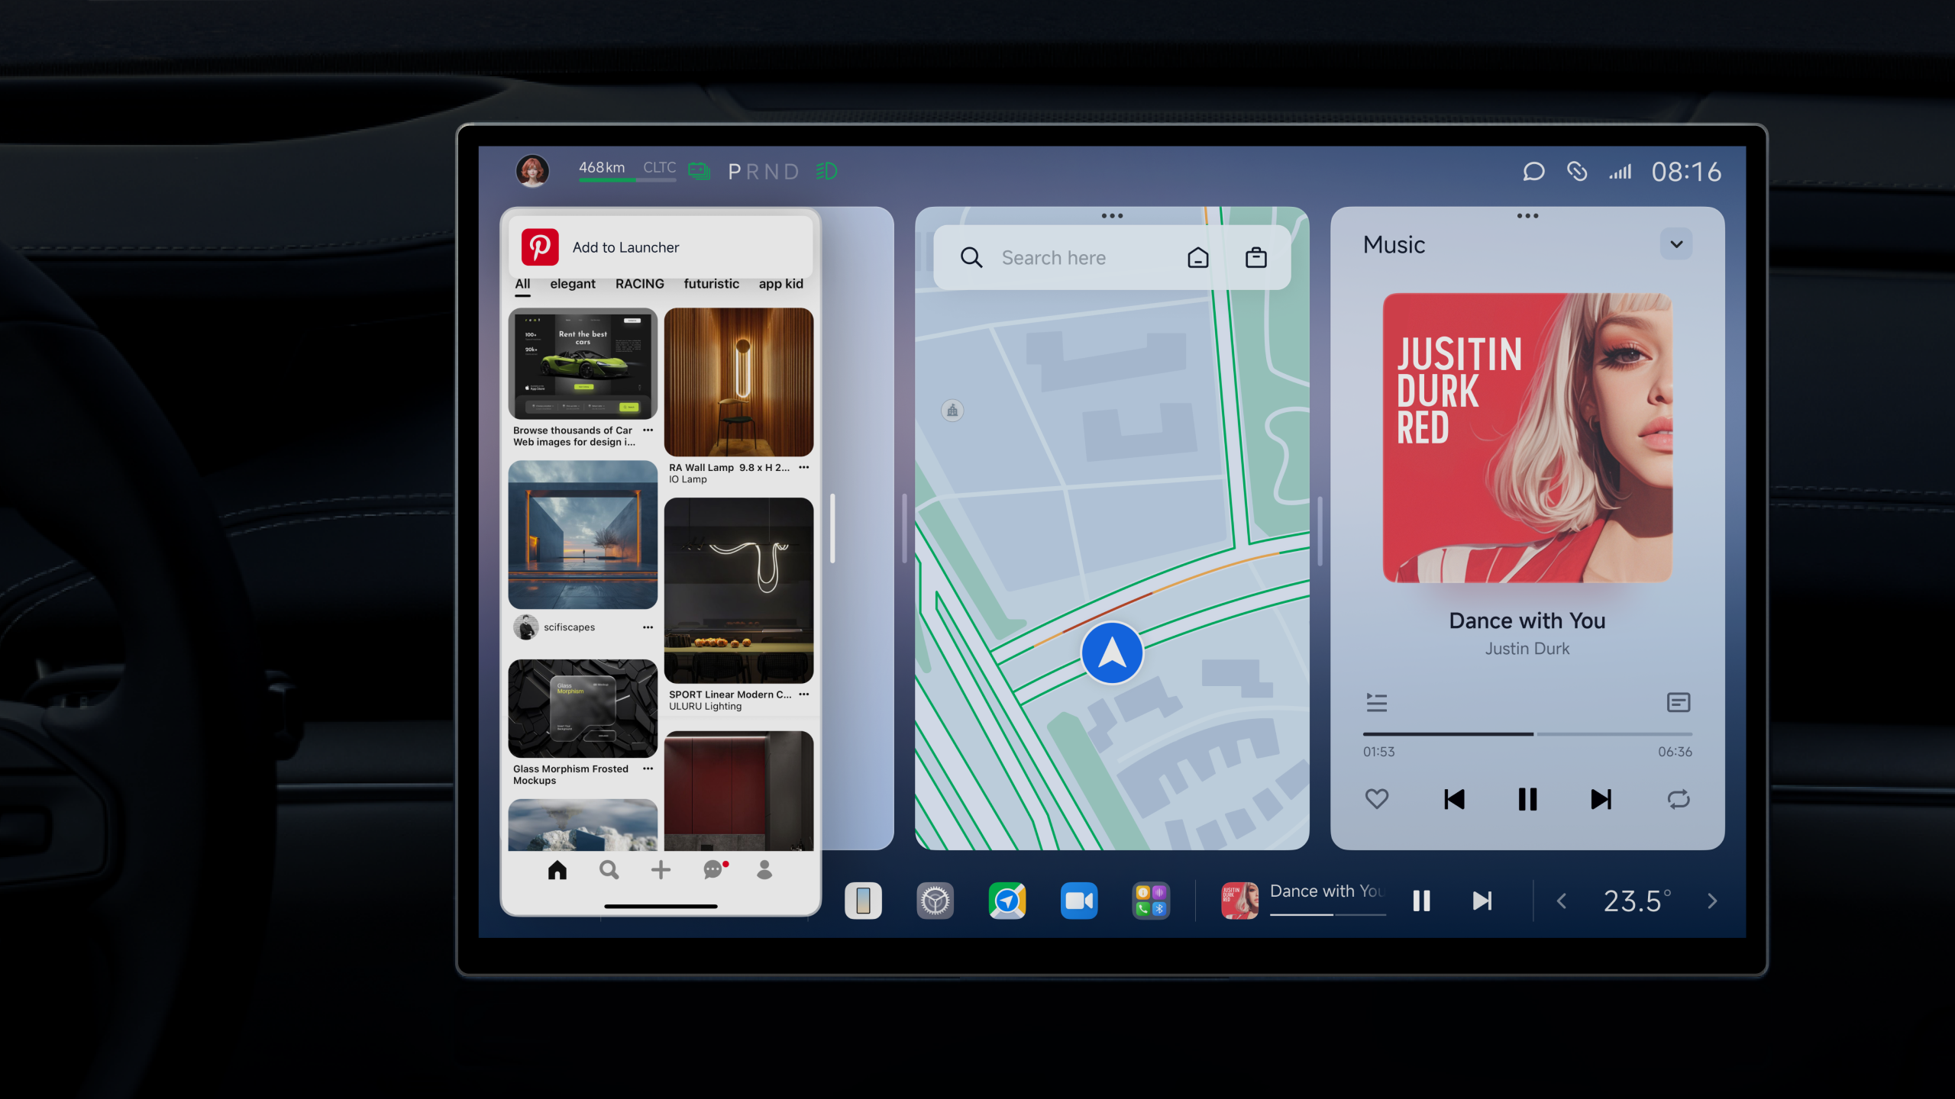
Task: Open the Pinterest search icon
Action: (x=608, y=869)
